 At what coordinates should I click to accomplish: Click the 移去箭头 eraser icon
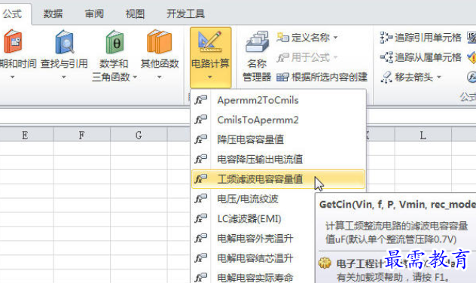pyautogui.click(x=386, y=77)
